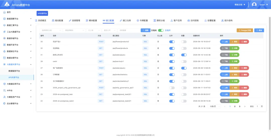Screen dimensions: 271x138
Task: Click the 前往 page number input
Action: pos(257,107)
